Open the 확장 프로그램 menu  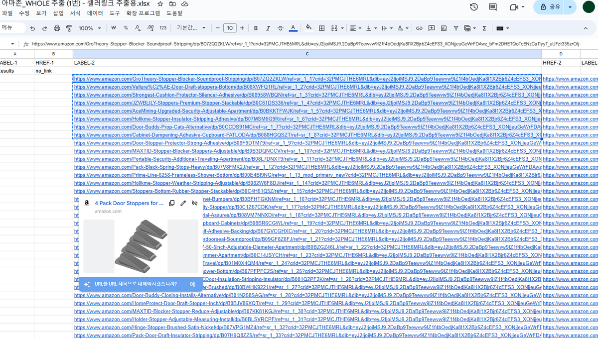coord(144,13)
